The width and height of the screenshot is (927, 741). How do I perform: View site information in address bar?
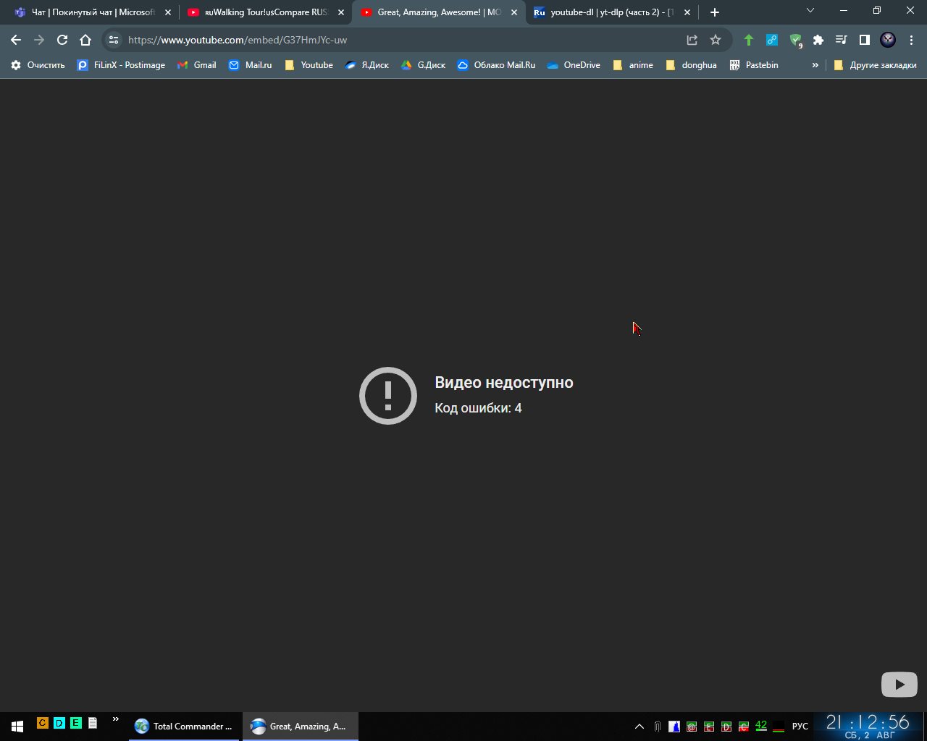[114, 41]
